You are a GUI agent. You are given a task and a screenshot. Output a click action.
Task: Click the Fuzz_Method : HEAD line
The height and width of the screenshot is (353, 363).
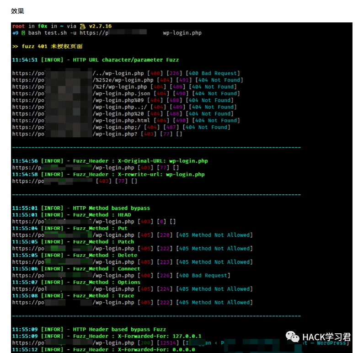point(71,214)
